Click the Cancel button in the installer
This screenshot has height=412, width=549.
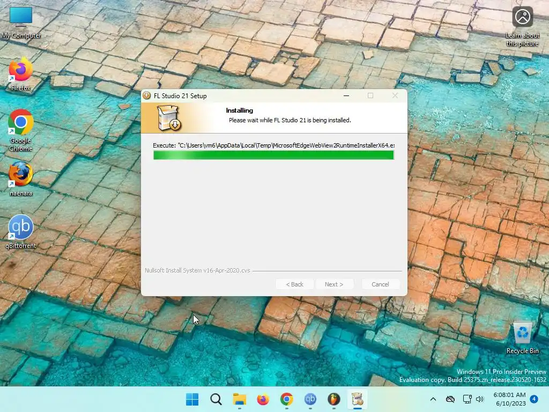pyautogui.click(x=380, y=284)
